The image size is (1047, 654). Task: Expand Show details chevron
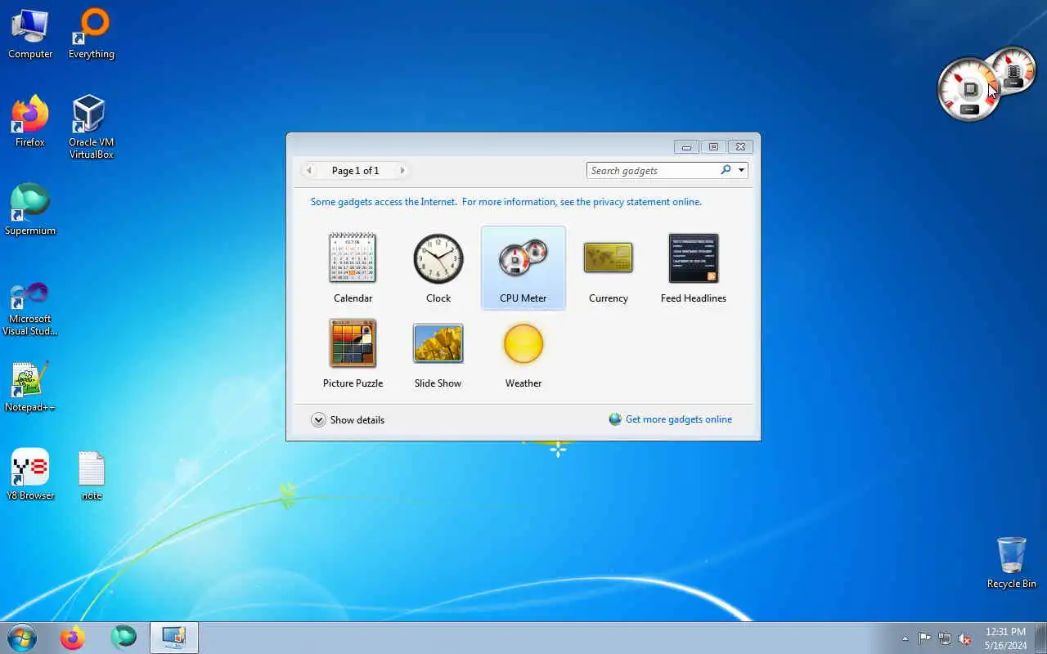[x=318, y=419]
